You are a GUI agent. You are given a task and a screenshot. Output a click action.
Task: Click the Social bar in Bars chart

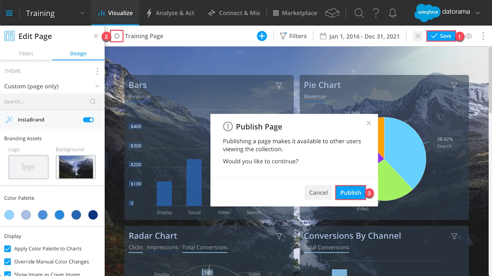pos(194,183)
